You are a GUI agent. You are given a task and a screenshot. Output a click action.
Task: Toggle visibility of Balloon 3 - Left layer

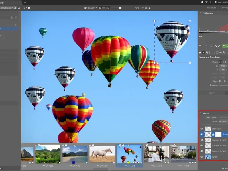click(x=202, y=140)
